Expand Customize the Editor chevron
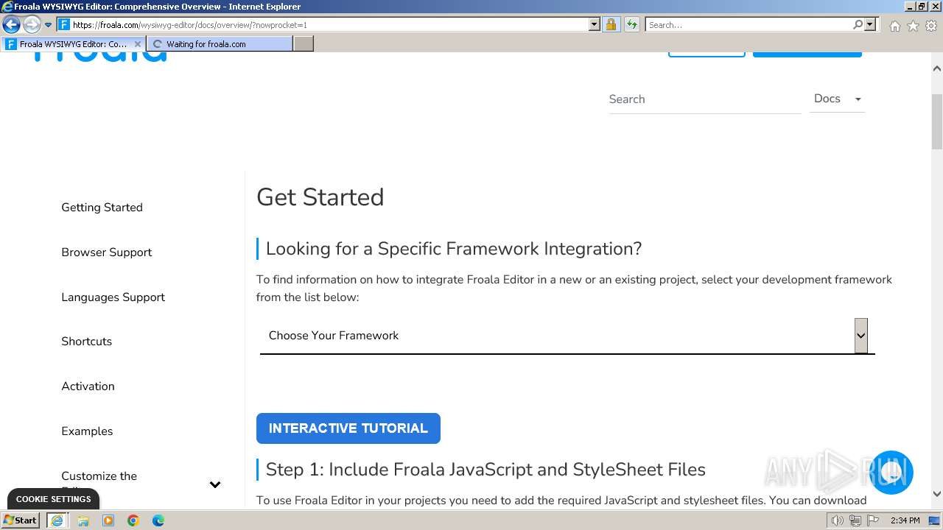 [215, 484]
